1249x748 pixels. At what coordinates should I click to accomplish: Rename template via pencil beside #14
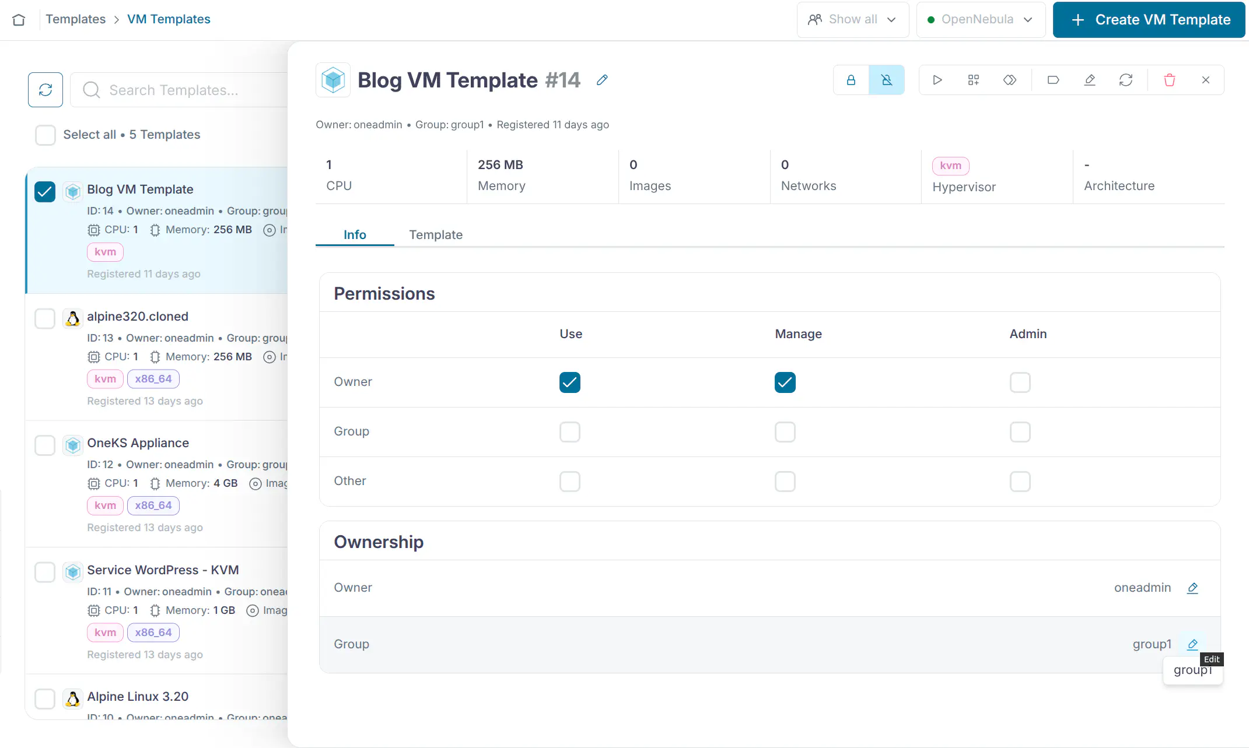(x=603, y=80)
